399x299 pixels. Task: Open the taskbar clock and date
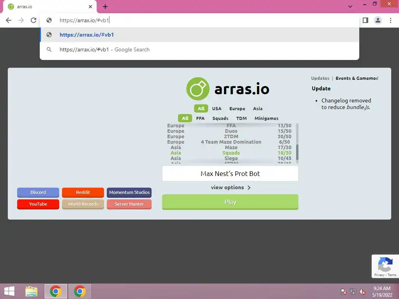[x=382, y=292]
